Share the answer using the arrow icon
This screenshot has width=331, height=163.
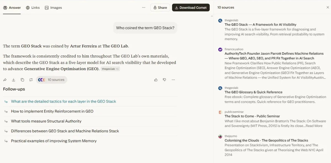tap(5, 80)
